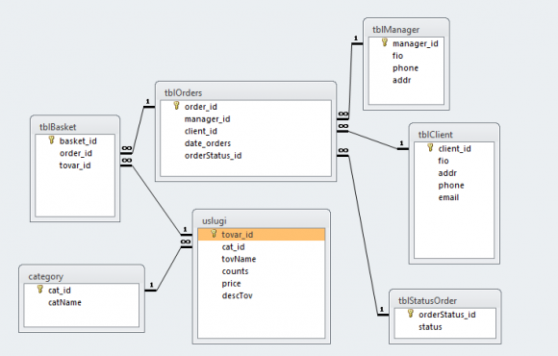Viewport: 558px width, 356px height.
Task: Click the key icon next to basket_id
Action: (51, 140)
